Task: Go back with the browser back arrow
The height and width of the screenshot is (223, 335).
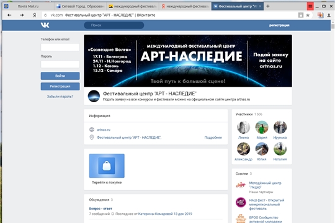Action: click(9, 15)
